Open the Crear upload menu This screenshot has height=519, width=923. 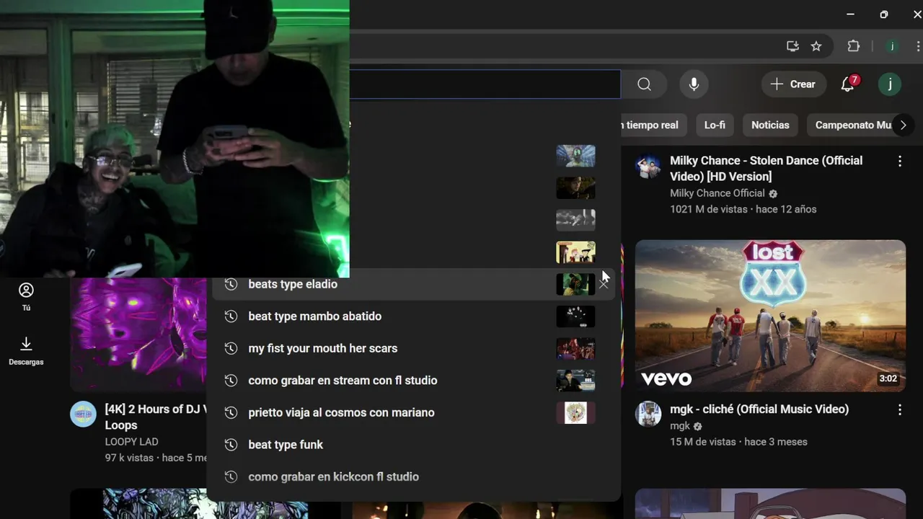coord(793,84)
